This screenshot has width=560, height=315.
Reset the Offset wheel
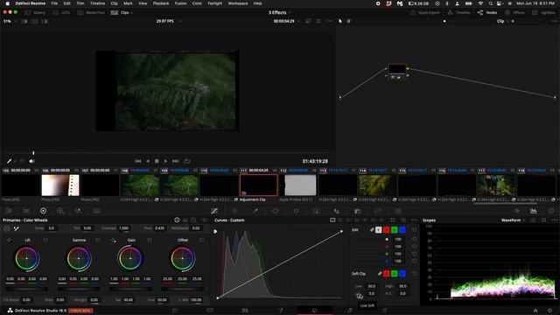201,240
